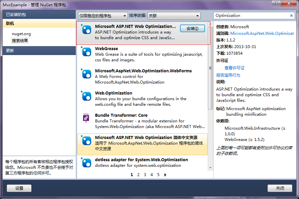Click the release date 2013-10-31
The width and height of the screenshot is (299, 199).
click(245, 47)
